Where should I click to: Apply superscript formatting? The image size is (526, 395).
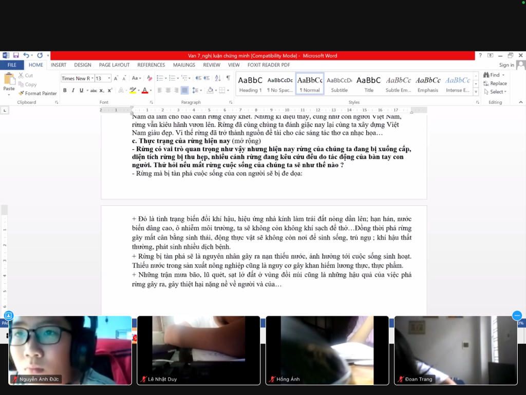[110, 91]
